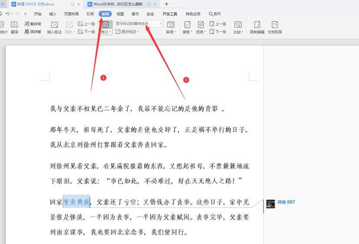
Task: Add a new document tab with plus
Action: point(166,4)
